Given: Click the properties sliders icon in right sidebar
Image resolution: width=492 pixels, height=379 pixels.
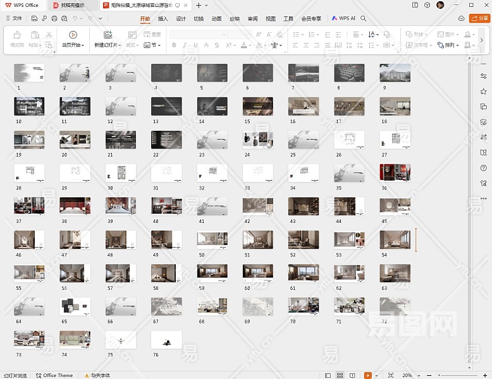Looking at the screenshot, I should (x=484, y=76).
